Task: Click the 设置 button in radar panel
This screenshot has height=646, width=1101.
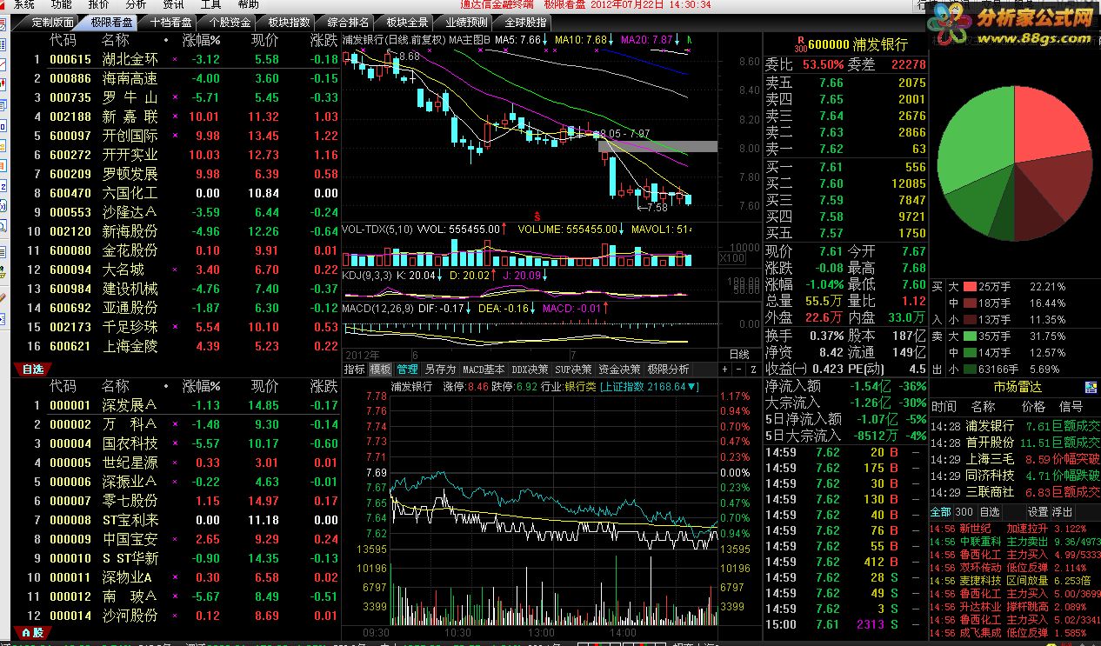Action: (1038, 512)
